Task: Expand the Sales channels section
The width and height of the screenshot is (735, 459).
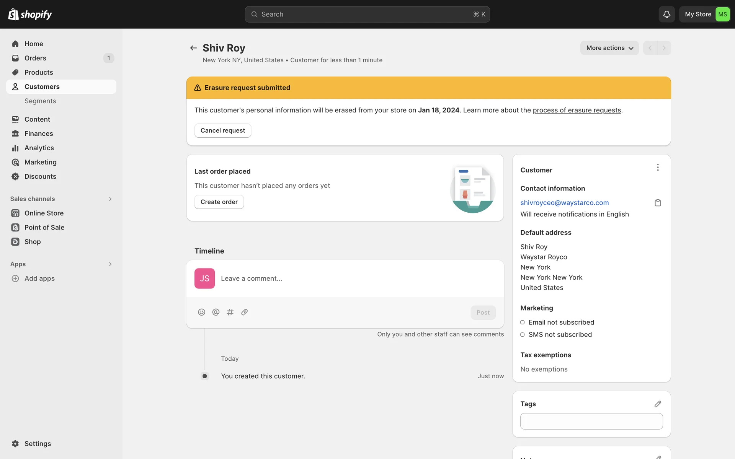Action: [x=110, y=199]
